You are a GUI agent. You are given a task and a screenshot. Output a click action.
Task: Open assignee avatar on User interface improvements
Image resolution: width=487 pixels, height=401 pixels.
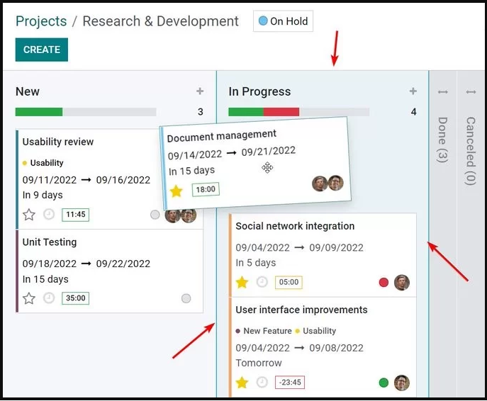pyautogui.click(x=402, y=383)
